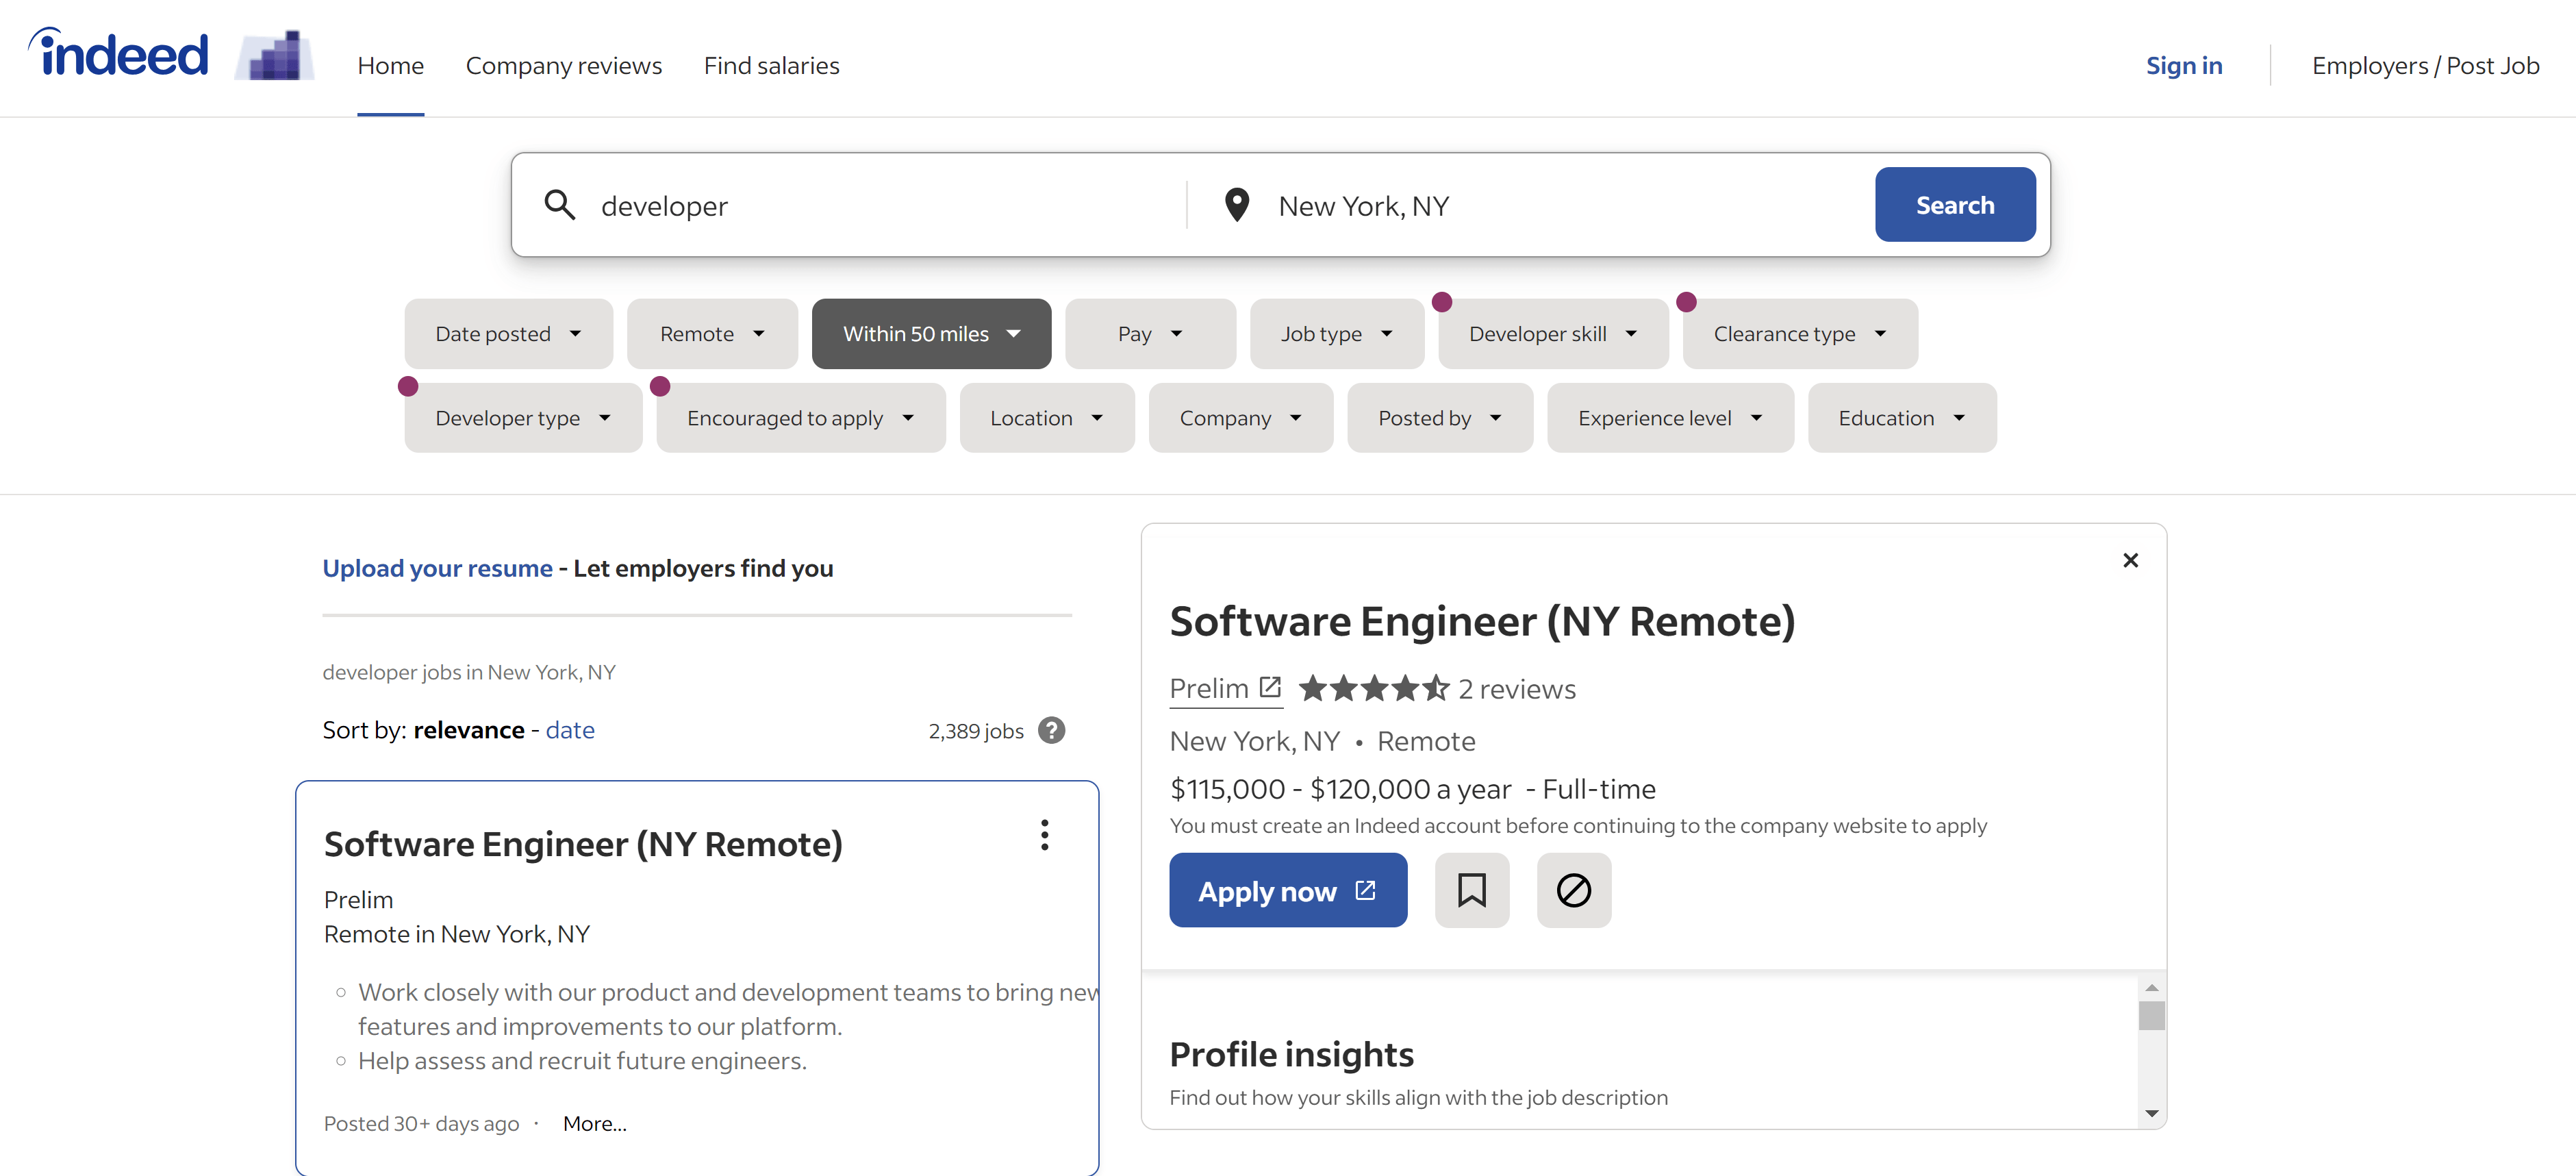The width and height of the screenshot is (2576, 1176).
Task: Open the Job type filter
Action: pyautogui.click(x=1336, y=334)
